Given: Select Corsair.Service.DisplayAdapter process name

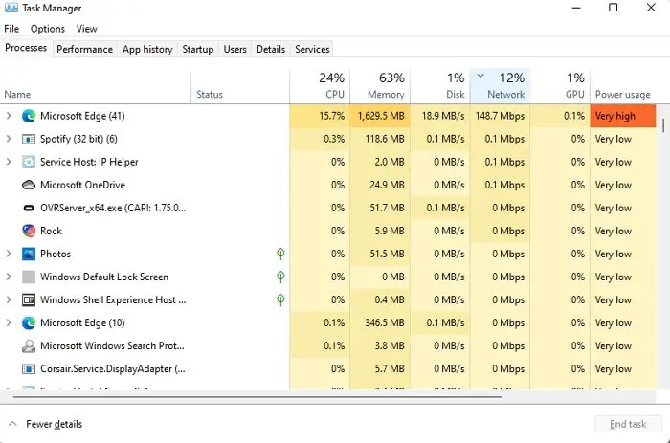Looking at the screenshot, I should point(113,369).
